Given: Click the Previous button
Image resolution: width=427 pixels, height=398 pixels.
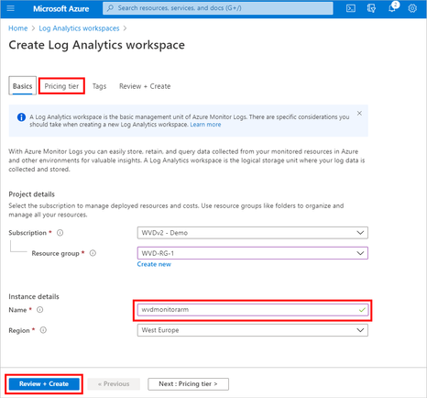Looking at the screenshot, I should (x=114, y=384).
